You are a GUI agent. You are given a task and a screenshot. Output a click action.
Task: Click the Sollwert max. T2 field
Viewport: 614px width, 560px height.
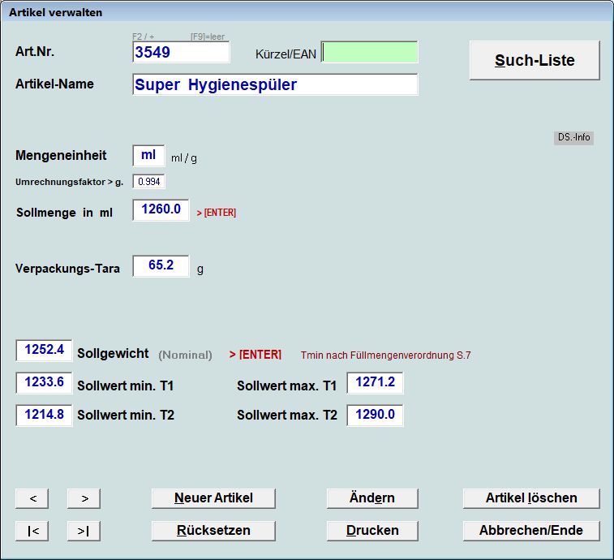375,415
